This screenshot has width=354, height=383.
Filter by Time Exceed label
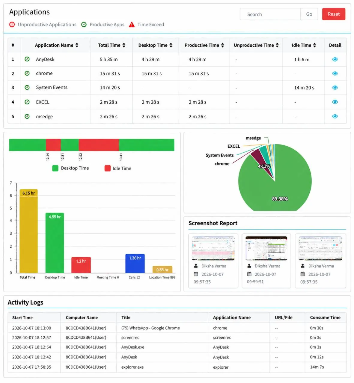point(151,25)
